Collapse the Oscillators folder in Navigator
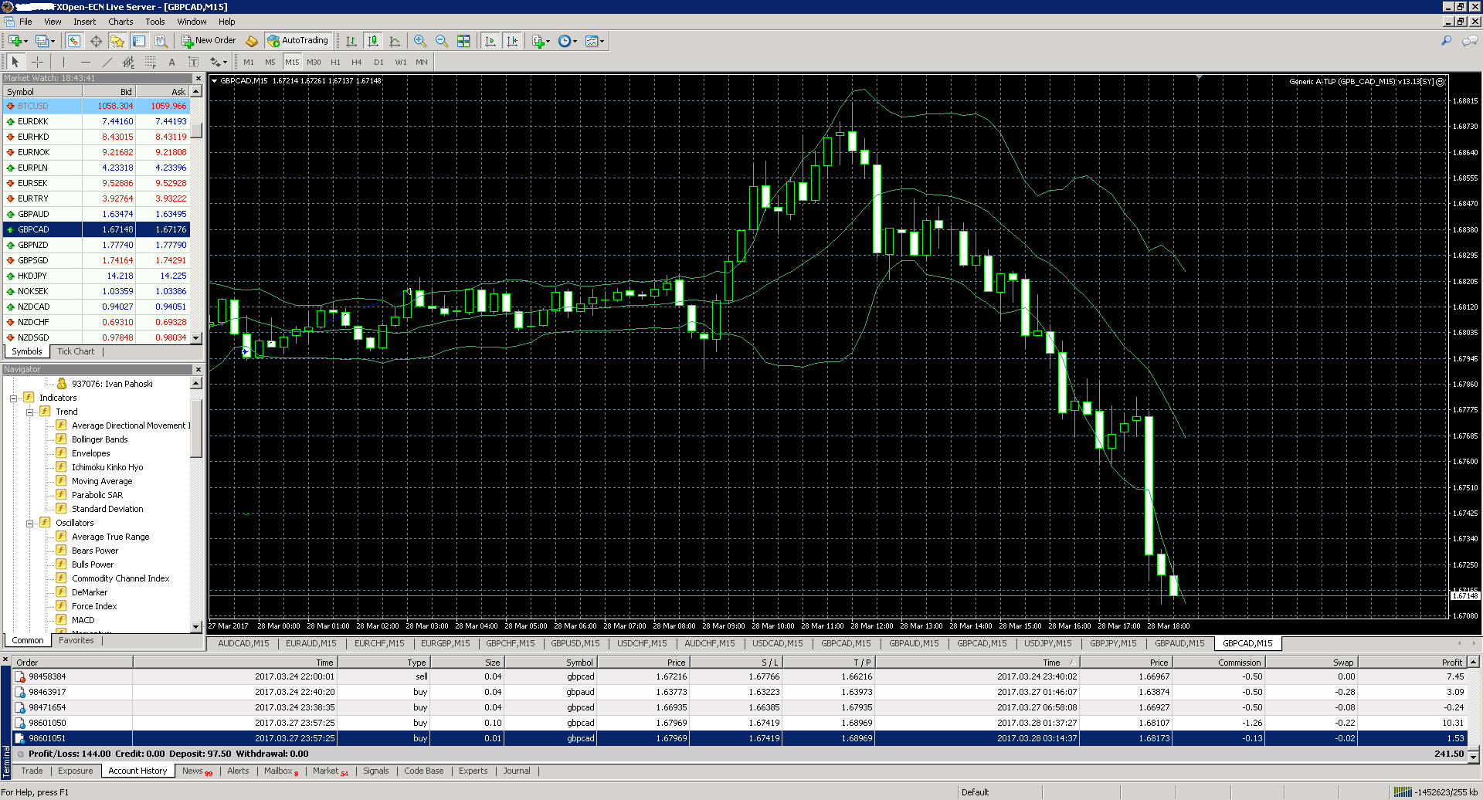This screenshot has height=800, width=1483. coord(29,524)
